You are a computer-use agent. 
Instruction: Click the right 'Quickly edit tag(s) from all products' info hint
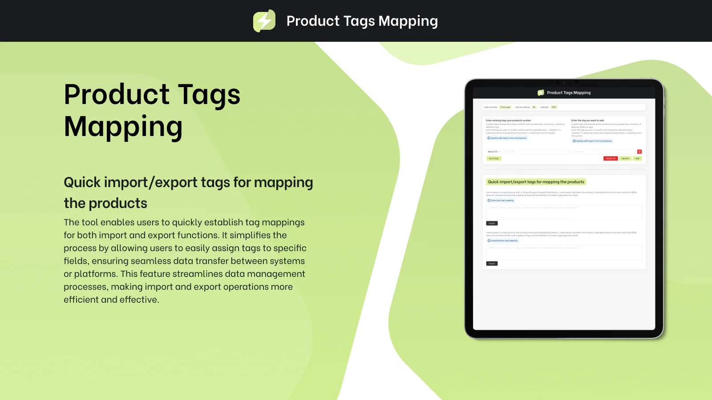[x=592, y=141]
